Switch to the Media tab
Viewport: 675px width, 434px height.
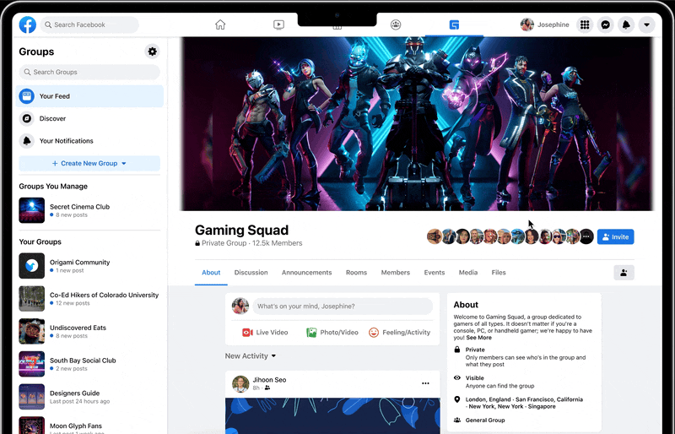pyautogui.click(x=468, y=273)
